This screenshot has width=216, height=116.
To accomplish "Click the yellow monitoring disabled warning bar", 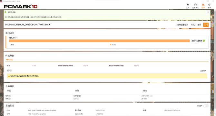I will [x=107, y=76].
